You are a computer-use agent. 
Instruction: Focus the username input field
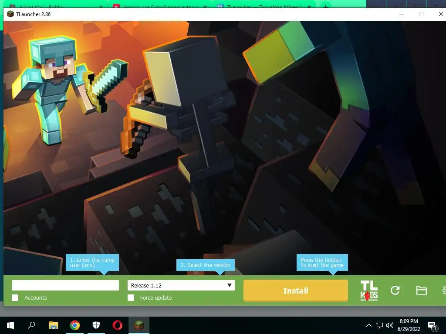pos(65,285)
